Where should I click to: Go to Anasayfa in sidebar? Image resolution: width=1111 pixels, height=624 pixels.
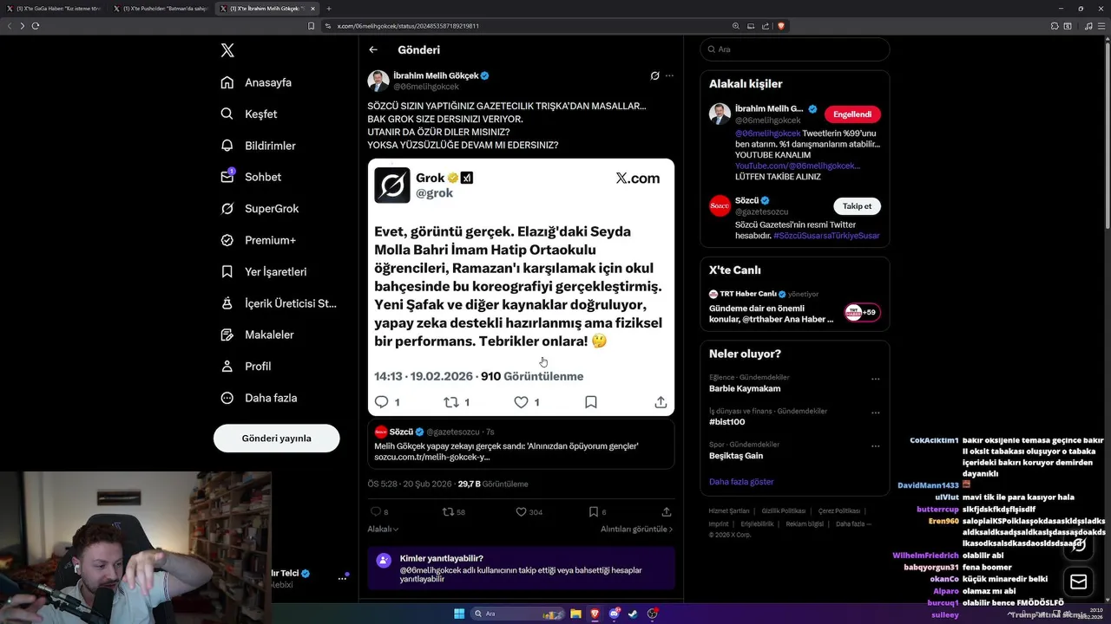point(257,82)
